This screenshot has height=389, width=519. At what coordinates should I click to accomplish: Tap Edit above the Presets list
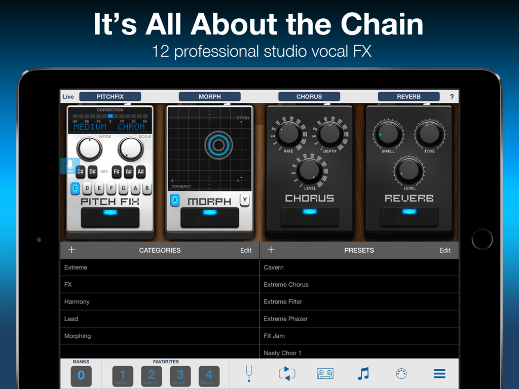pyautogui.click(x=444, y=250)
